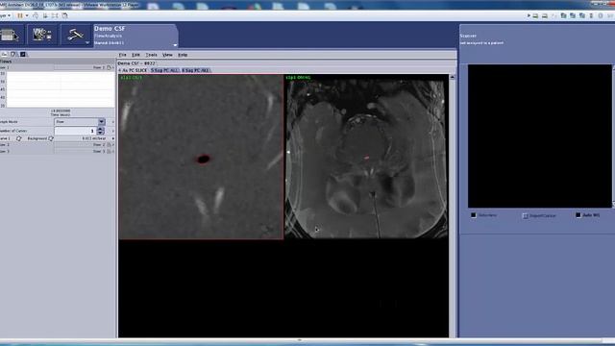Open the Tools menu
The image size is (615, 346).
[151, 55]
